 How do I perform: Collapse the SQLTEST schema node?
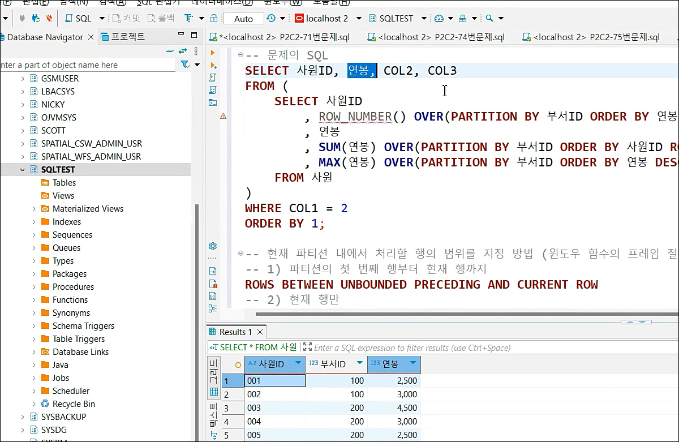(23, 170)
